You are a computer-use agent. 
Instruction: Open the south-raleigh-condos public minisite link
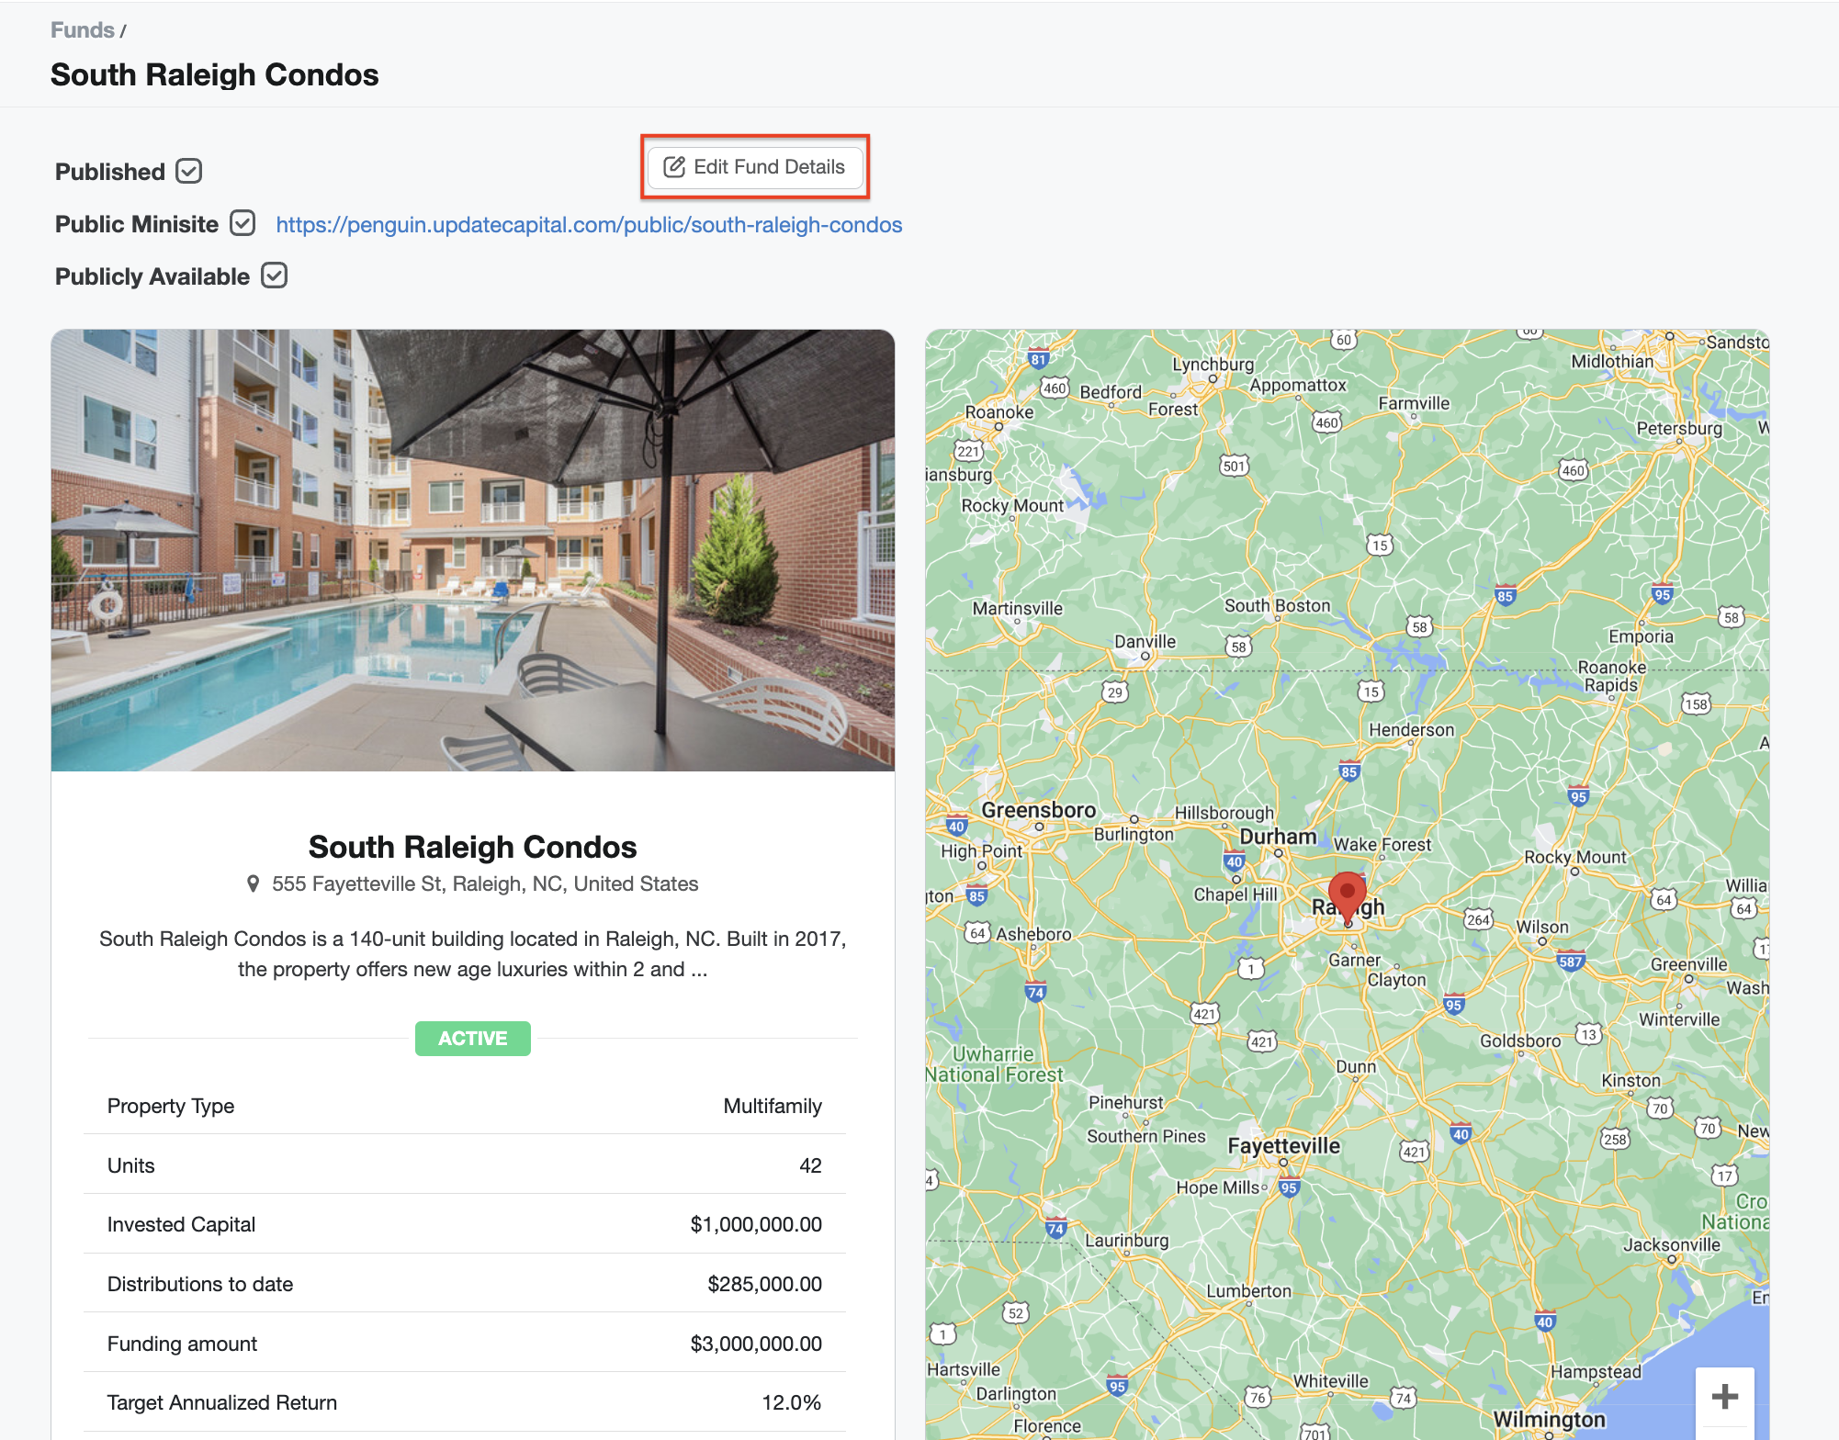click(x=589, y=225)
